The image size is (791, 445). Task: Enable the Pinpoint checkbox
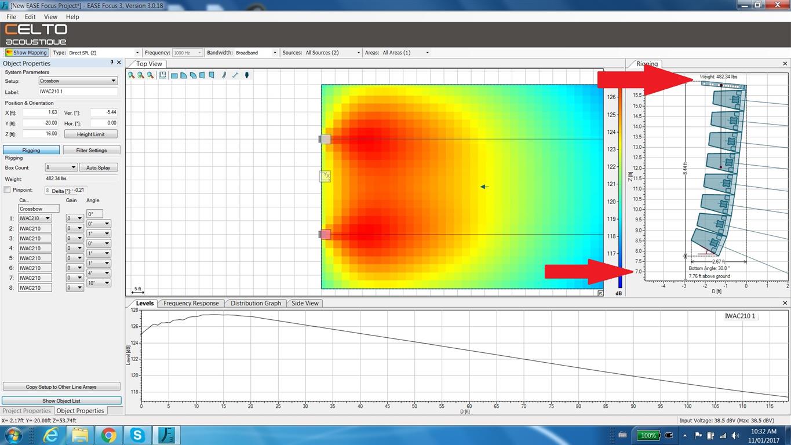(7, 190)
